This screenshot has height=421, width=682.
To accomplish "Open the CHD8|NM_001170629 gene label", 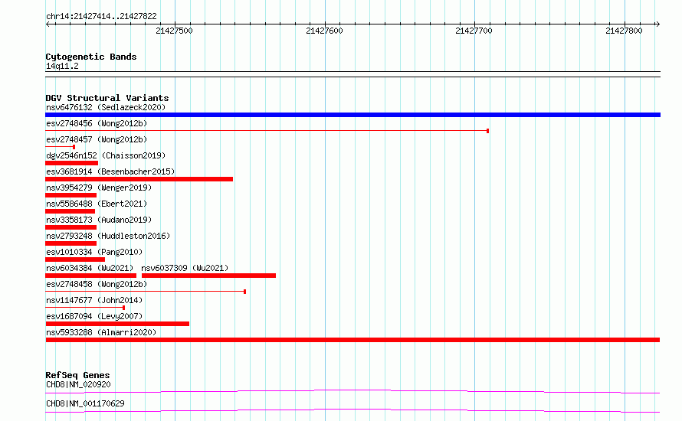I will [85, 403].
